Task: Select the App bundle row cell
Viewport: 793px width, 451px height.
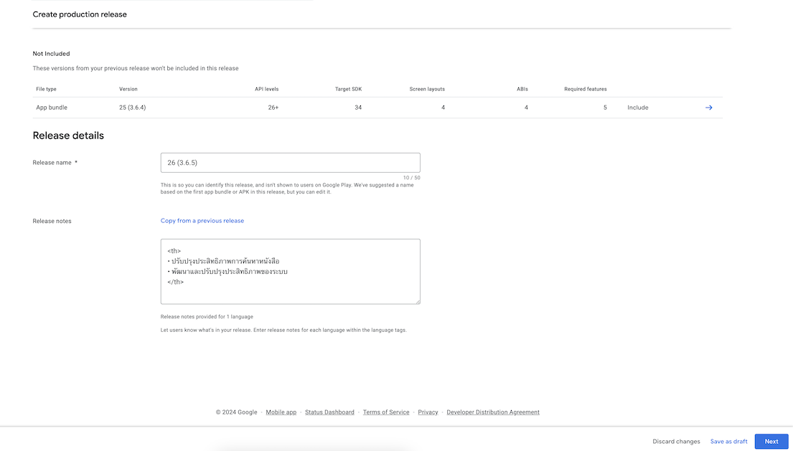Action: tap(52, 108)
